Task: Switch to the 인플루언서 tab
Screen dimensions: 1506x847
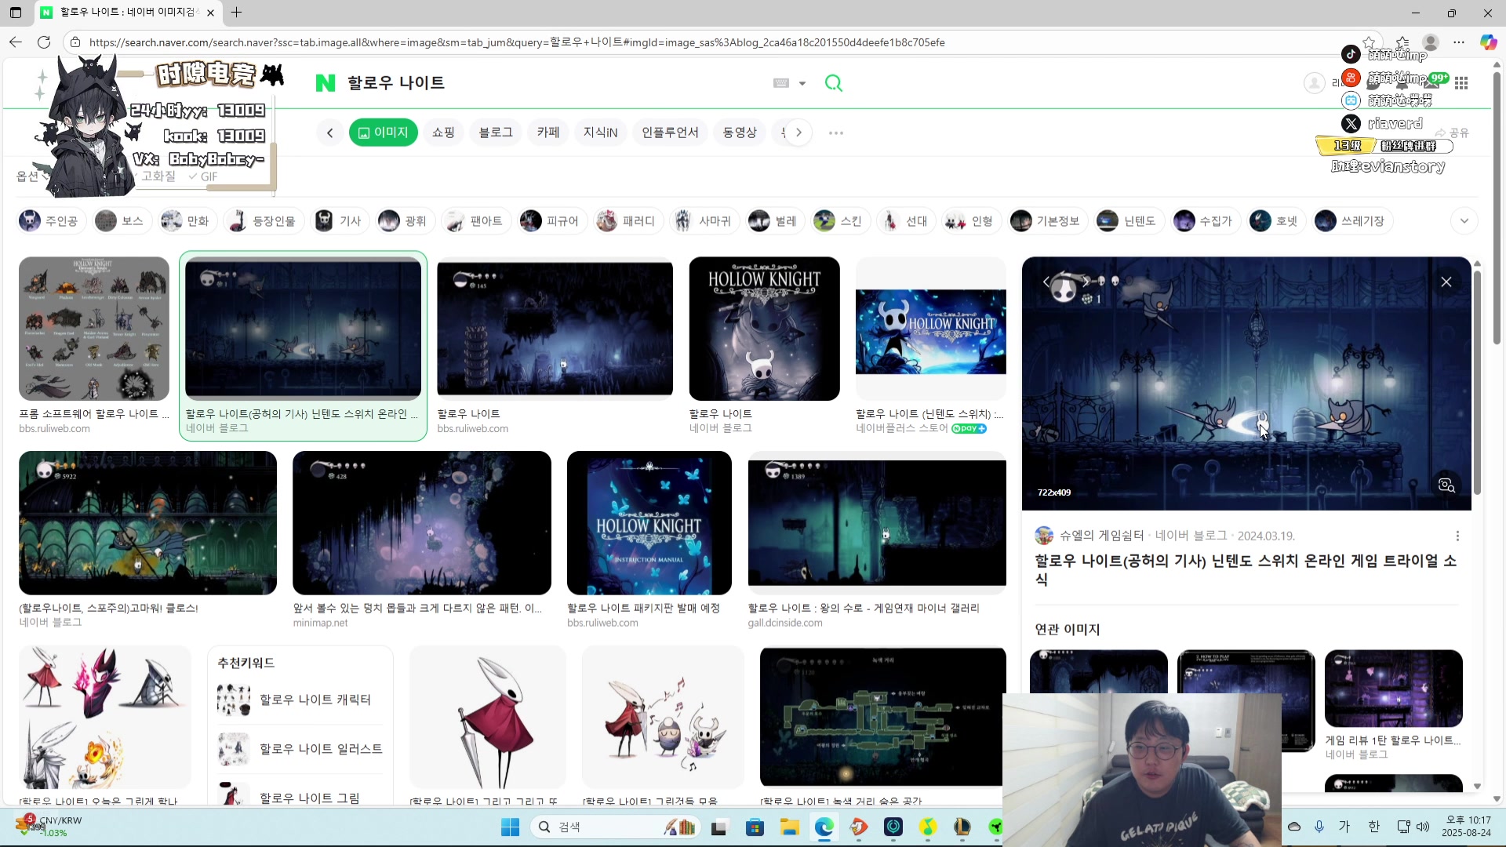Action: click(x=670, y=133)
